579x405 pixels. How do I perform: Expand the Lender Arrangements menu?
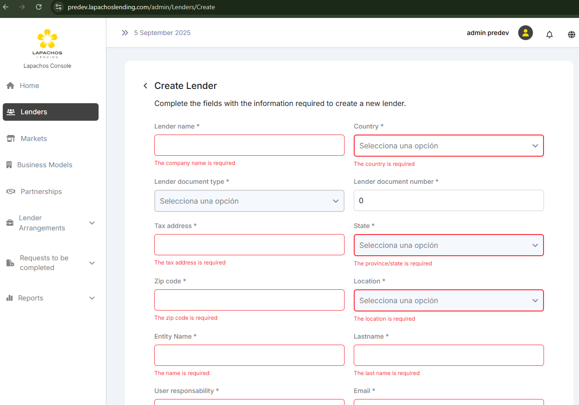pyautogui.click(x=51, y=223)
